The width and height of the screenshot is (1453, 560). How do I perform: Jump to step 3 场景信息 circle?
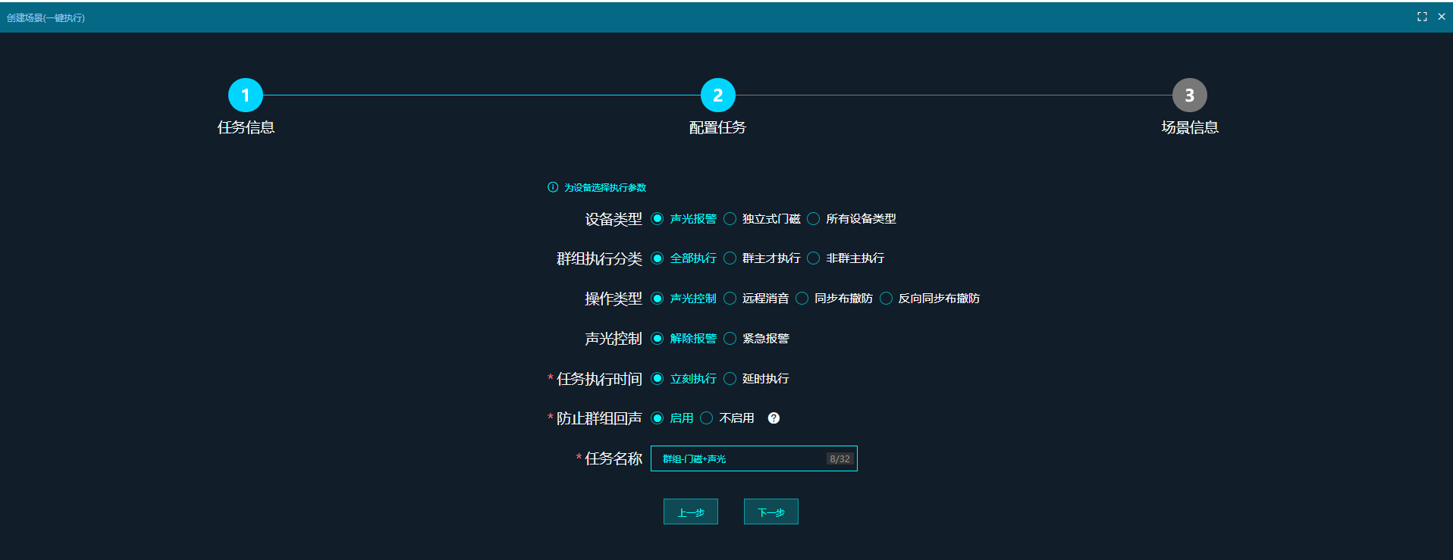(x=1189, y=95)
